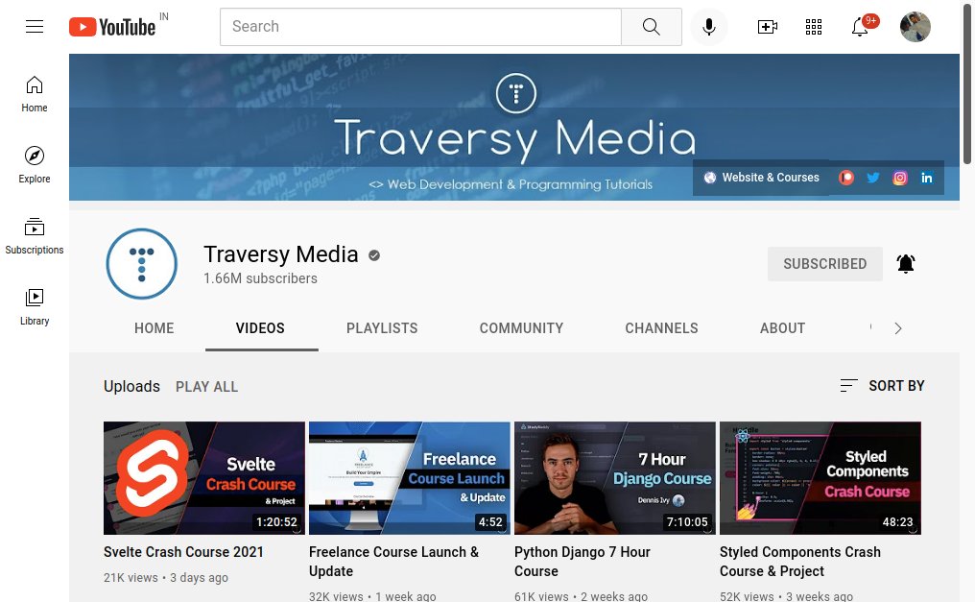Go to Home in sidebar
Screen dimensions: 975x602
click(35, 94)
